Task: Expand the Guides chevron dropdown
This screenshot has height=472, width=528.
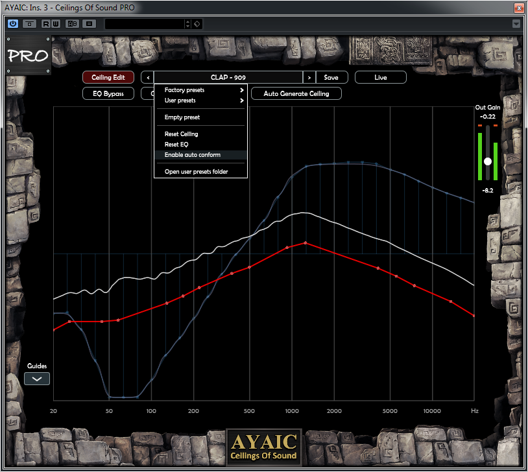Action: pyautogui.click(x=37, y=379)
